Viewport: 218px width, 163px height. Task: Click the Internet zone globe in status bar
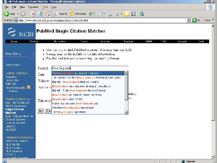[x=183, y=161]
